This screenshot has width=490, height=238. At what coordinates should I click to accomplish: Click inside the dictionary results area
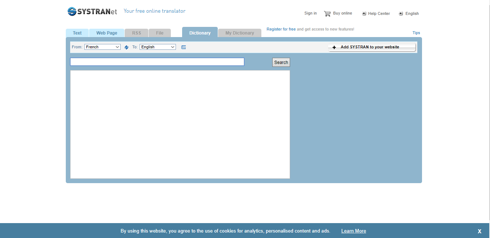[180, 124]
